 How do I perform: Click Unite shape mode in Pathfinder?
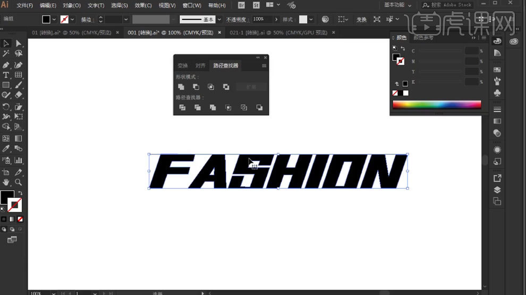click(181, 87)
